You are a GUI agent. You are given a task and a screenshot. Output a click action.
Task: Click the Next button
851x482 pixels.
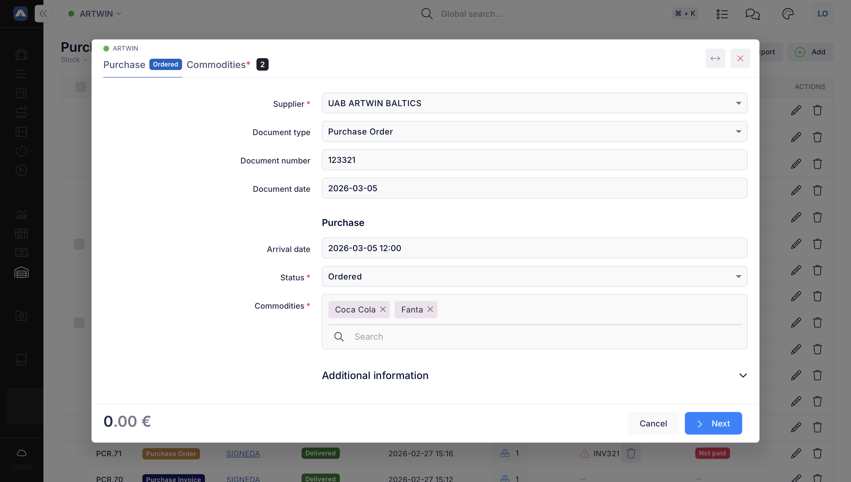[x=713, y=423]
